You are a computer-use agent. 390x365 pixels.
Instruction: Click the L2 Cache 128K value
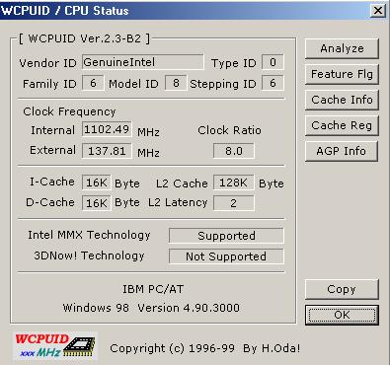tap(234, 182)
